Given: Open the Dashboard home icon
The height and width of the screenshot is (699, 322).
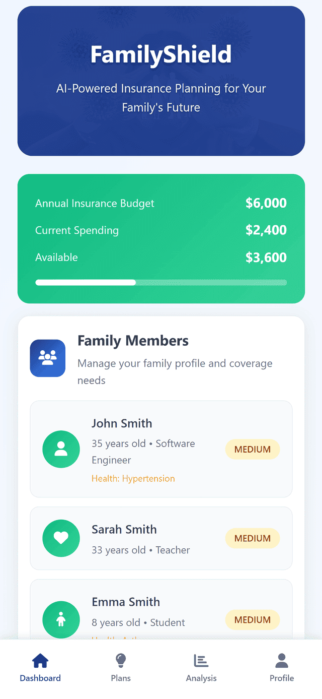Looking at the screenshot, I should pyautogui.click(x=40, y=660).
